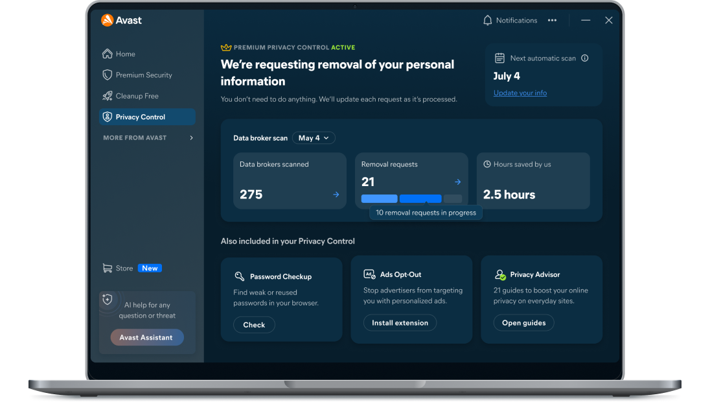The image size is (710, 402).
Task: Click the next scan calendar icon
Action: 499,58
